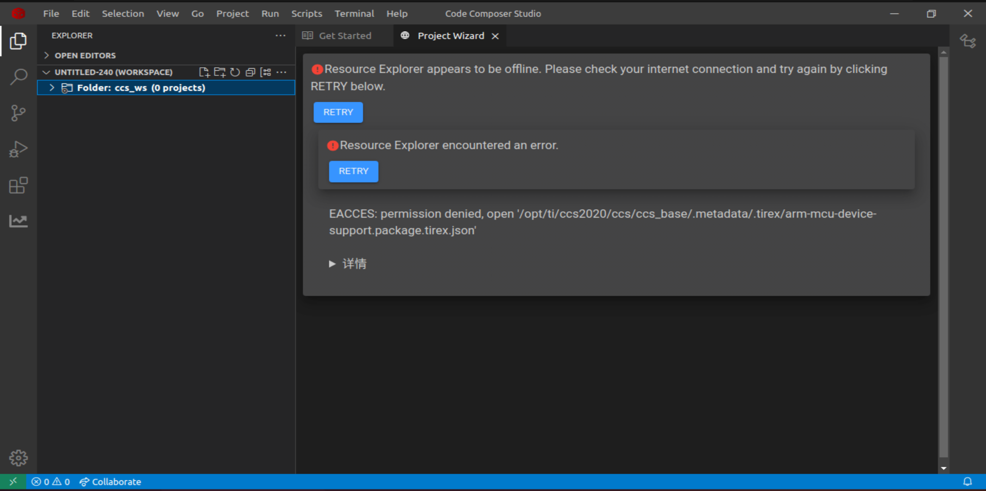Open the Search view icon
986x491 pixels.
[x=18, y=77]
